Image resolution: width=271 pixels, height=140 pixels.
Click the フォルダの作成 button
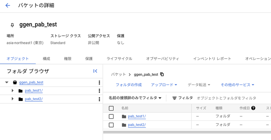pos(129,85)
